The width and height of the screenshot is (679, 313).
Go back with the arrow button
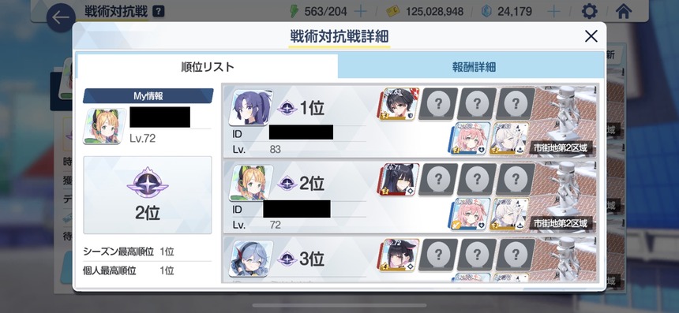pos(61,17)
